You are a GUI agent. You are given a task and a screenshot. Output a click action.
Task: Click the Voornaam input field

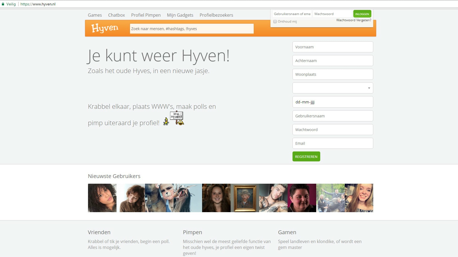[x=333, y=47]
